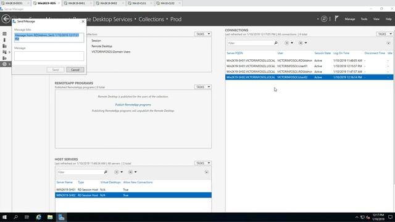
Task: Open the second save-query dropdown in the Connections filter bar
Action: point(302,43)
